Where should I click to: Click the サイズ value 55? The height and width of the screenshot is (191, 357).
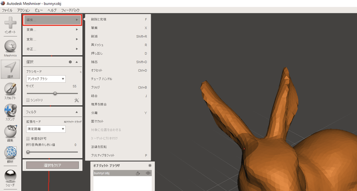[x=75, y=86]
